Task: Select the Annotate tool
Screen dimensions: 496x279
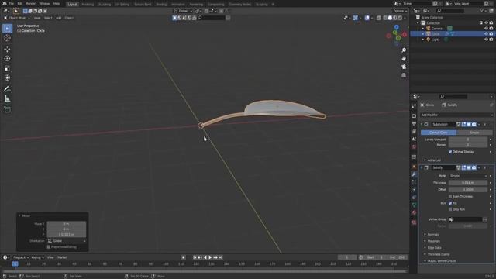Action: coord(7,89)
